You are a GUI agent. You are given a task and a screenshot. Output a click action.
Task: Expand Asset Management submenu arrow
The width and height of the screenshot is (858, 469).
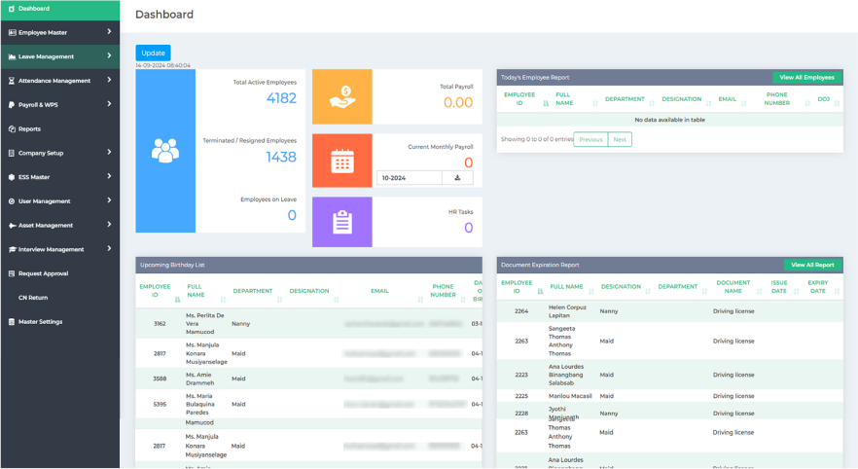click(109, 225)
